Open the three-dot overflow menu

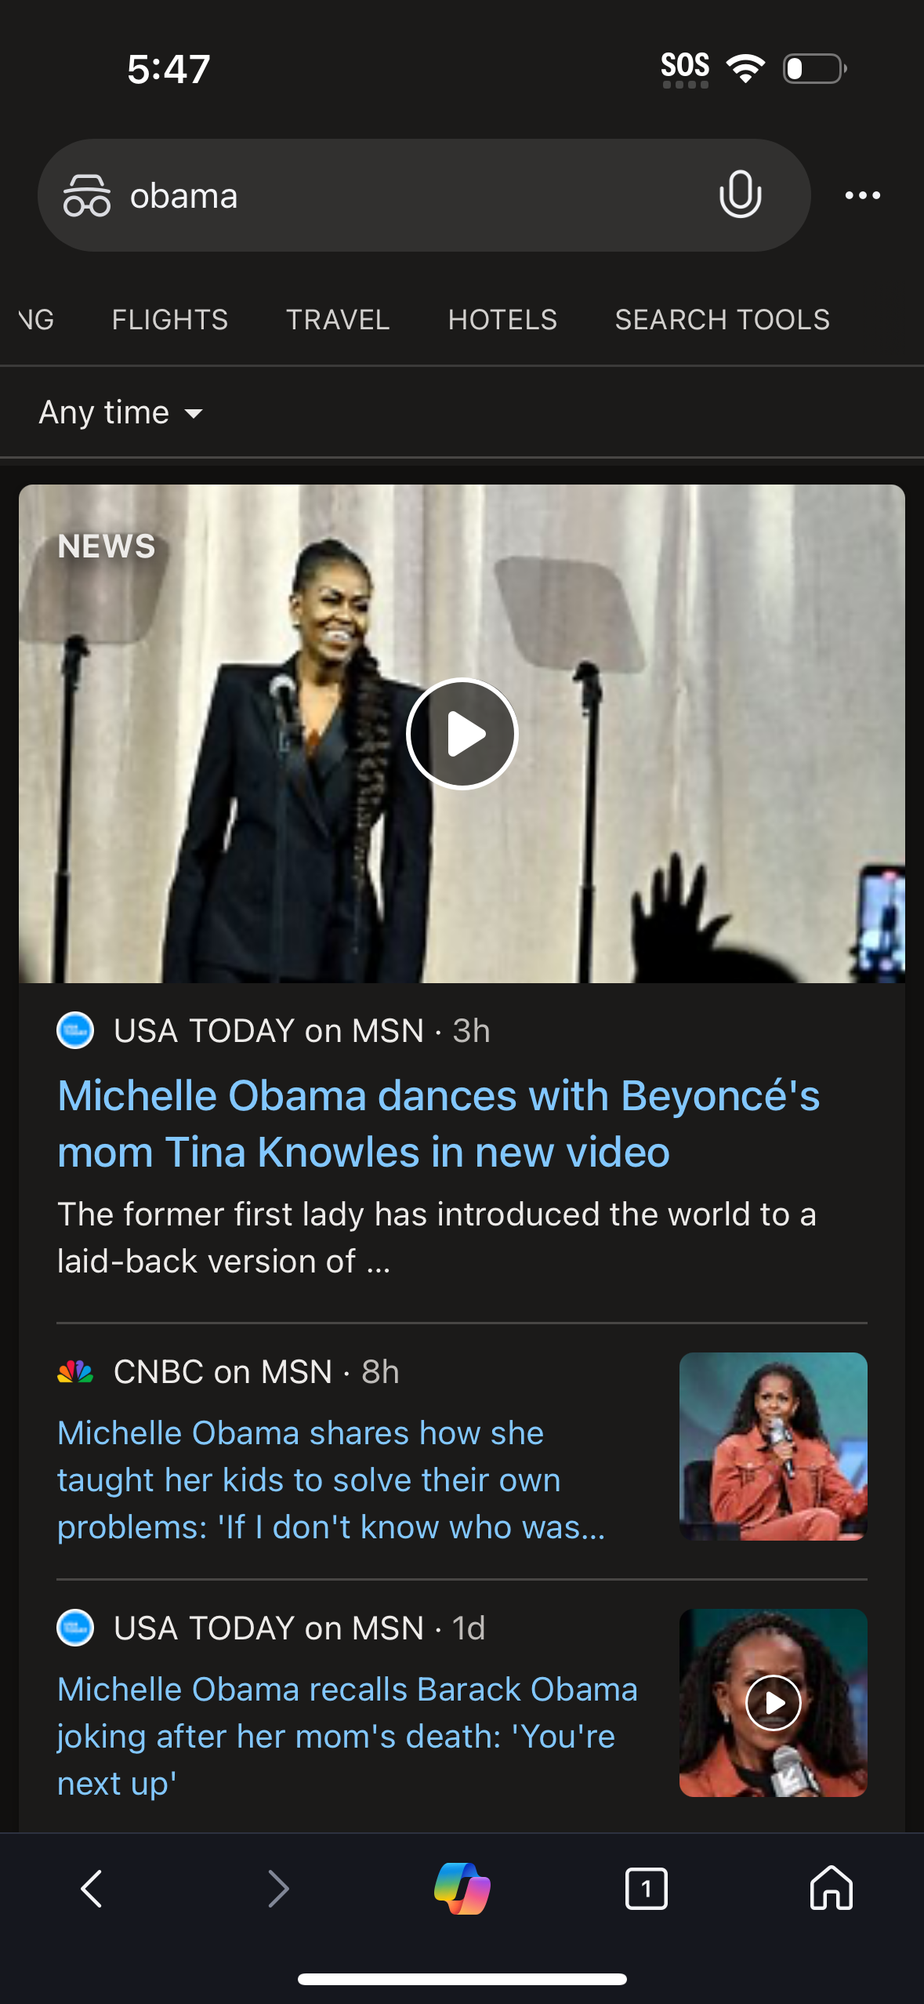point(862,194)
